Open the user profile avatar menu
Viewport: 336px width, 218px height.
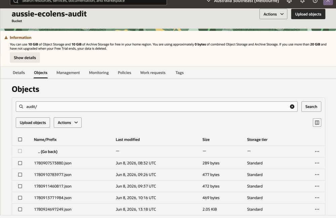[x=328, y=2]
